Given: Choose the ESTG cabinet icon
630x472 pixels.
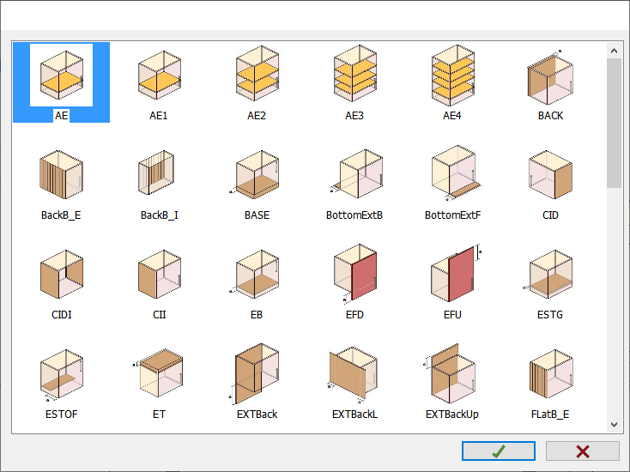Looking at the screenshot, I should [548, 274].
